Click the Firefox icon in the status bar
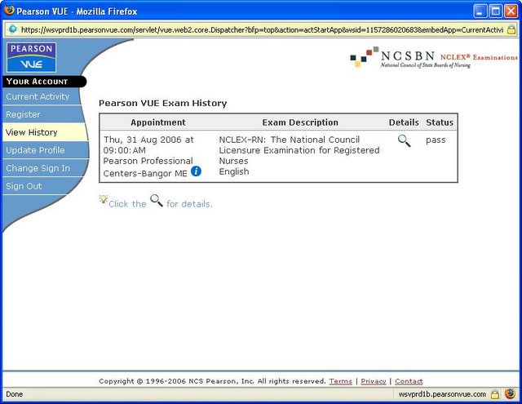 (x=511, y=394)
